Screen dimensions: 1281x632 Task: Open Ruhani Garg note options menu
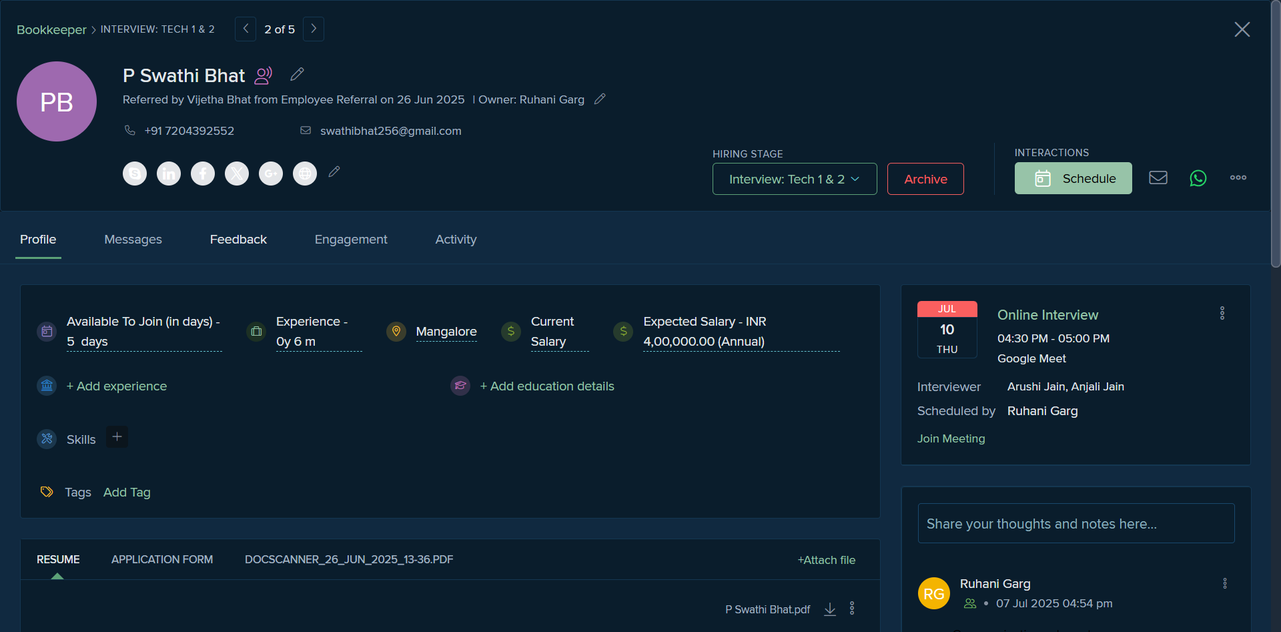[1225, 583]
